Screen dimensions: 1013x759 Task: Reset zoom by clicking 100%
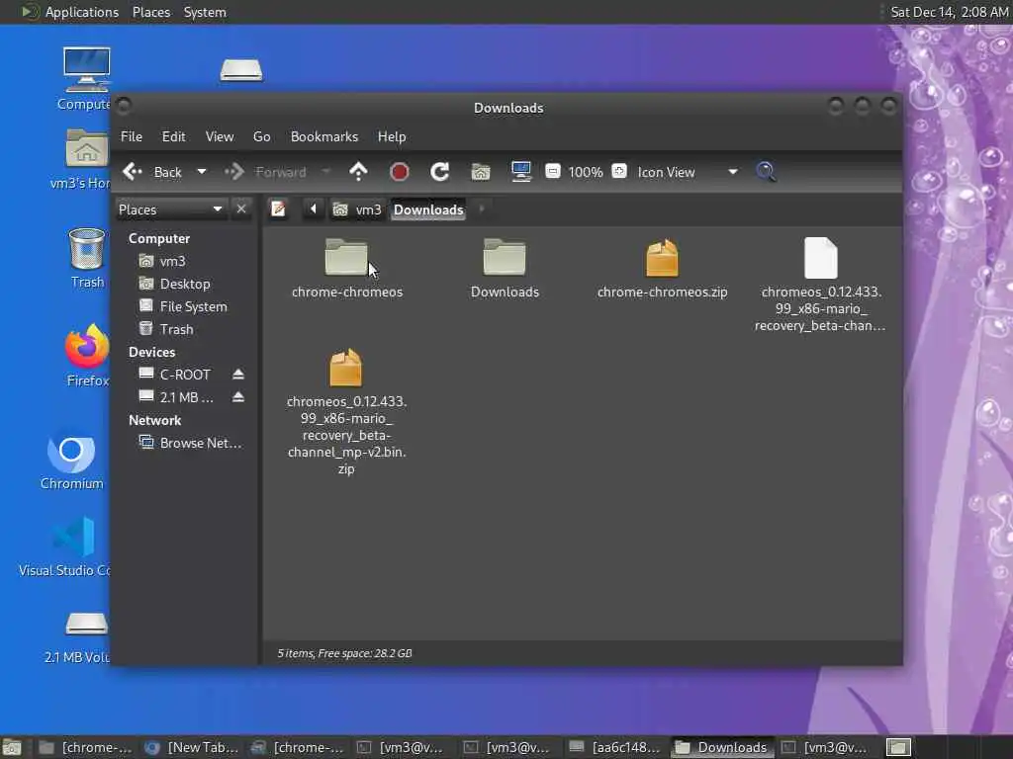pyautogui.click(x=586, y=172)
